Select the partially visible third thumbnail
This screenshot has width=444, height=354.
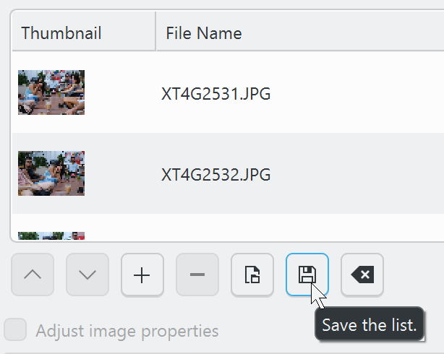pyautogui.click(x=51, y=236)
